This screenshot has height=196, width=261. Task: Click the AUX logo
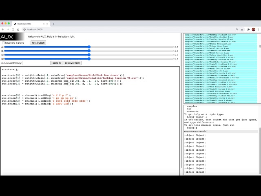(x=12, y=37)
